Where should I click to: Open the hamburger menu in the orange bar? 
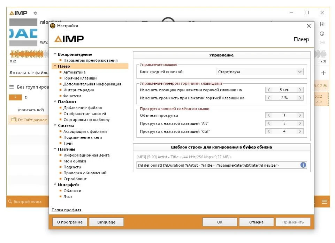coord(324,202)
